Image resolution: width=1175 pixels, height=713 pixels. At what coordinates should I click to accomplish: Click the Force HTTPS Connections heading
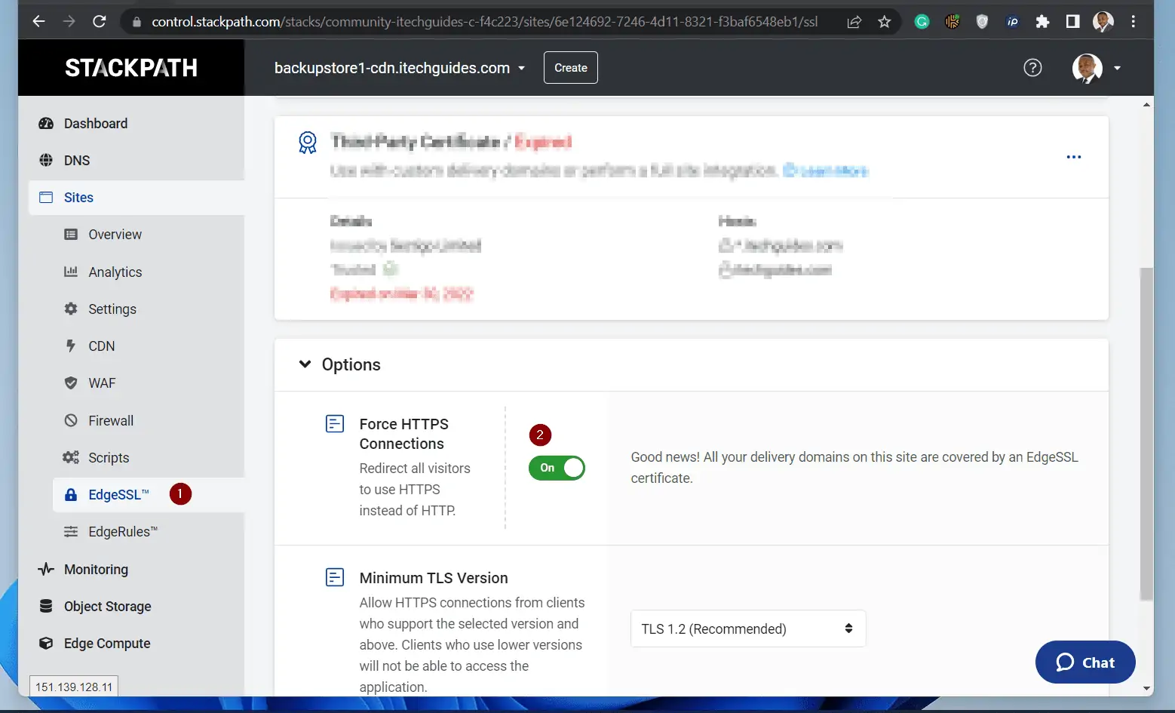coord(404,434)
